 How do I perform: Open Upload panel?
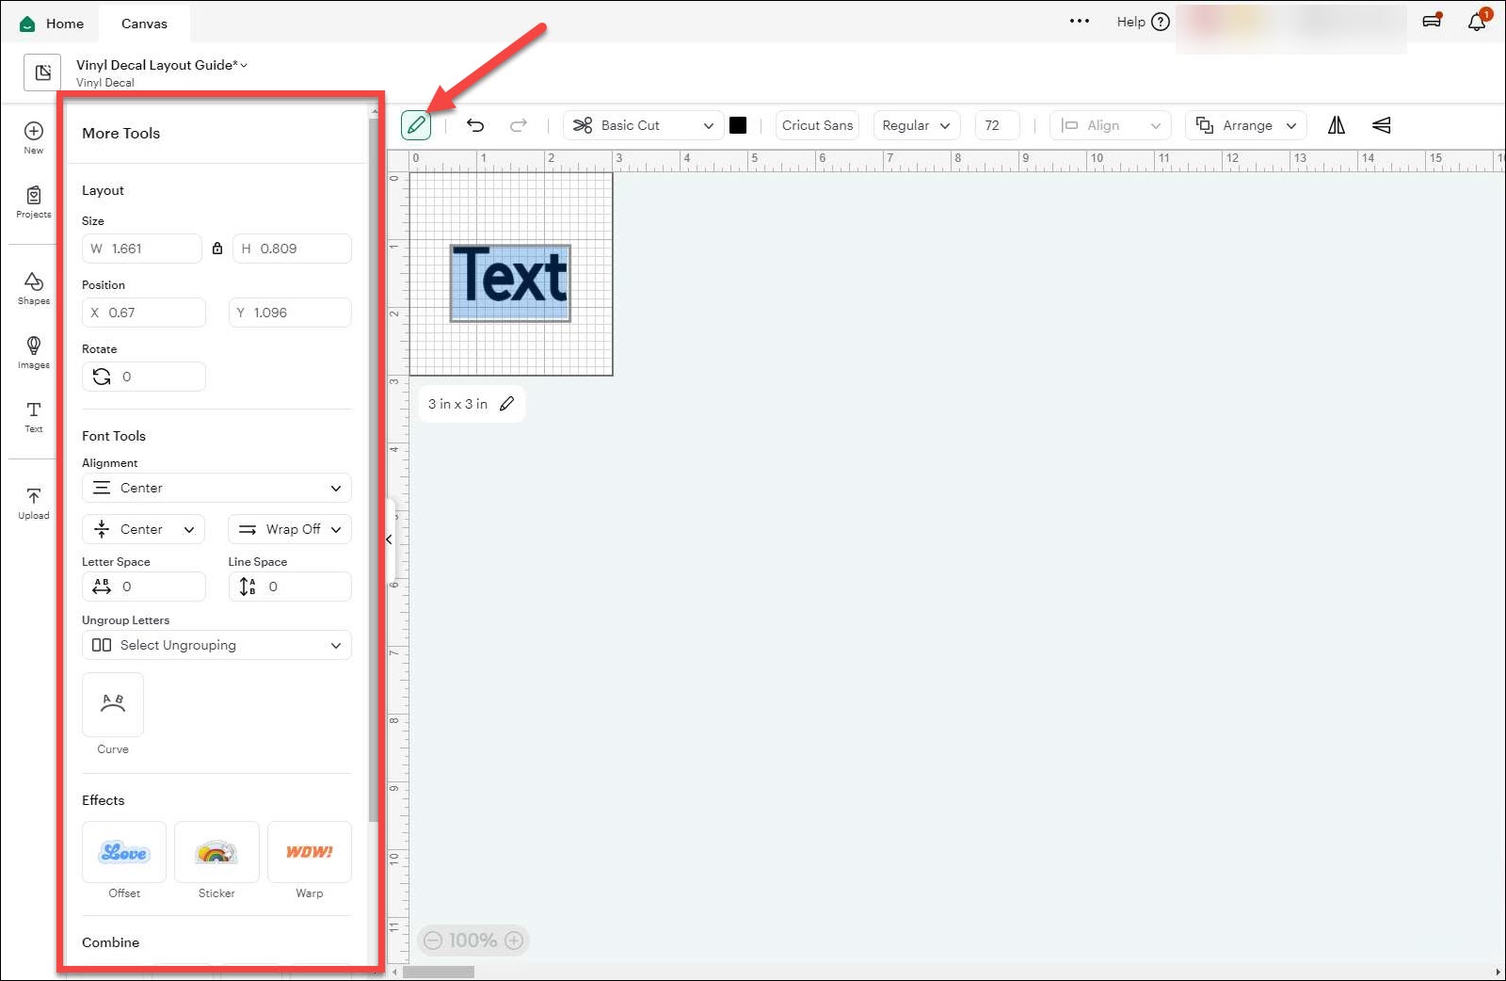[34, 503]
